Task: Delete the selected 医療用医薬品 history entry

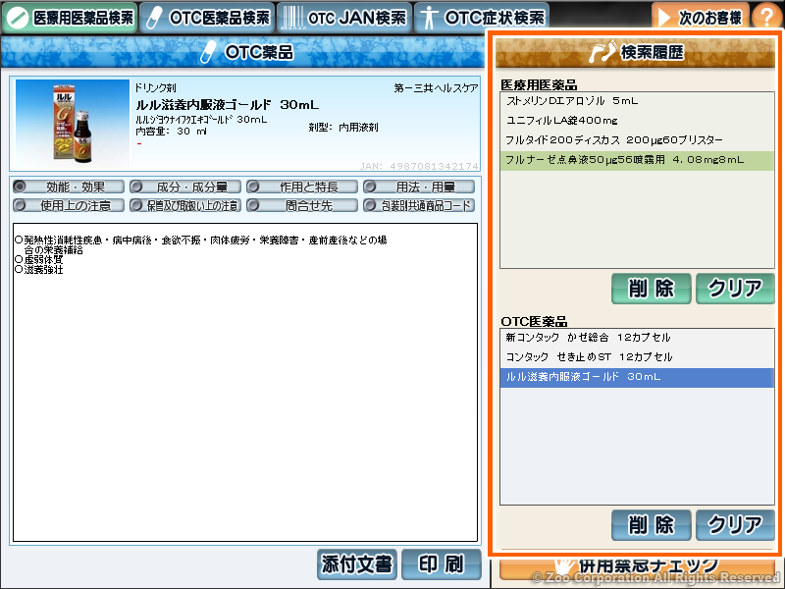Action: click(651, 289)
